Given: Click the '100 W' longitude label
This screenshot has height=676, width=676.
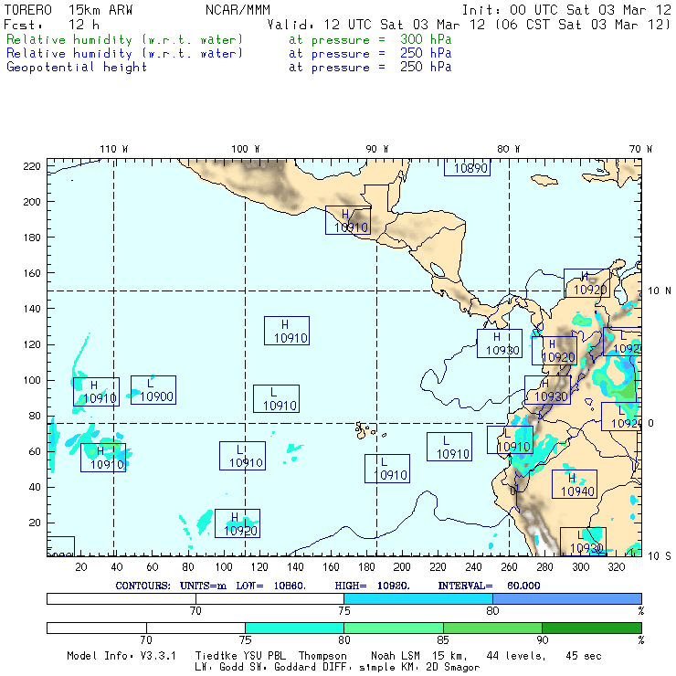Looking at the screenshot, I should click(x=246, y=149).
